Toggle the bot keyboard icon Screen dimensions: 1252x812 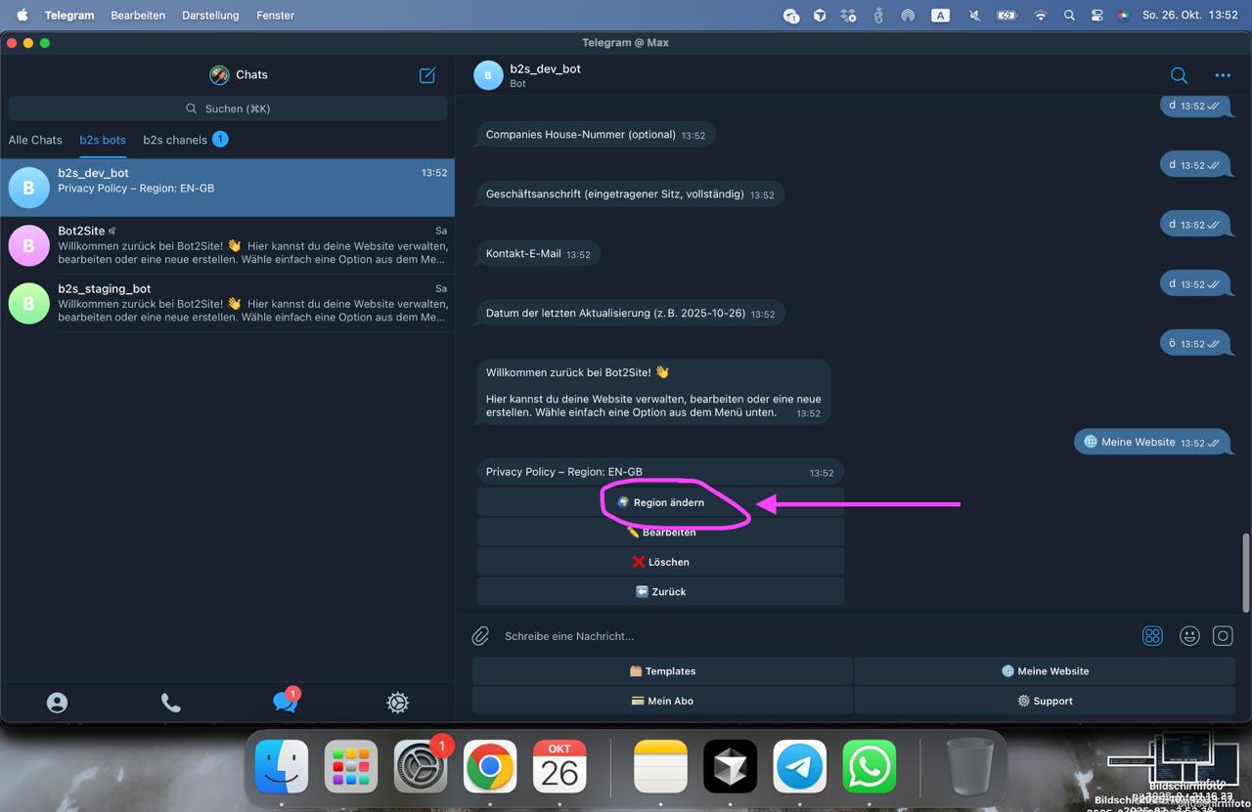click(1152, 636)
